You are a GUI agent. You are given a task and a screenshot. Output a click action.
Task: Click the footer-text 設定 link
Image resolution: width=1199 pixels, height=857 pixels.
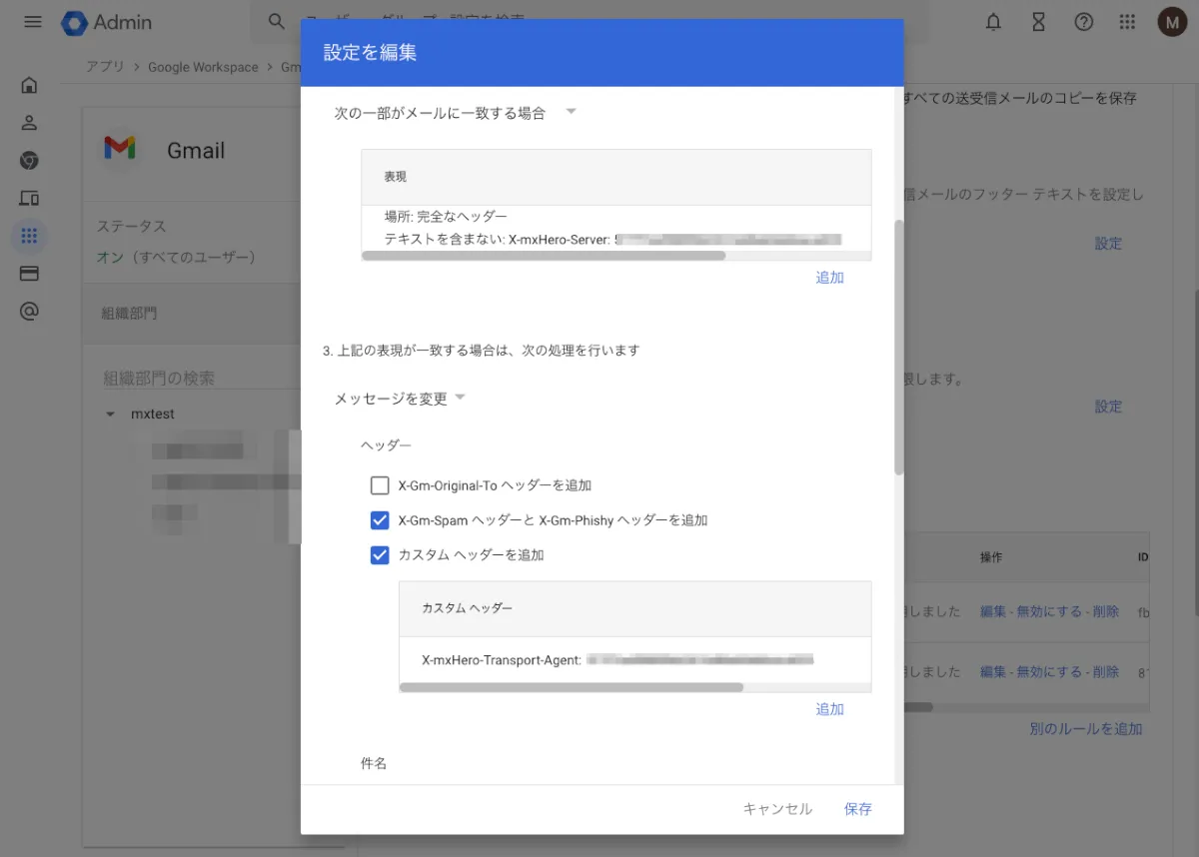click(1108, 244)
